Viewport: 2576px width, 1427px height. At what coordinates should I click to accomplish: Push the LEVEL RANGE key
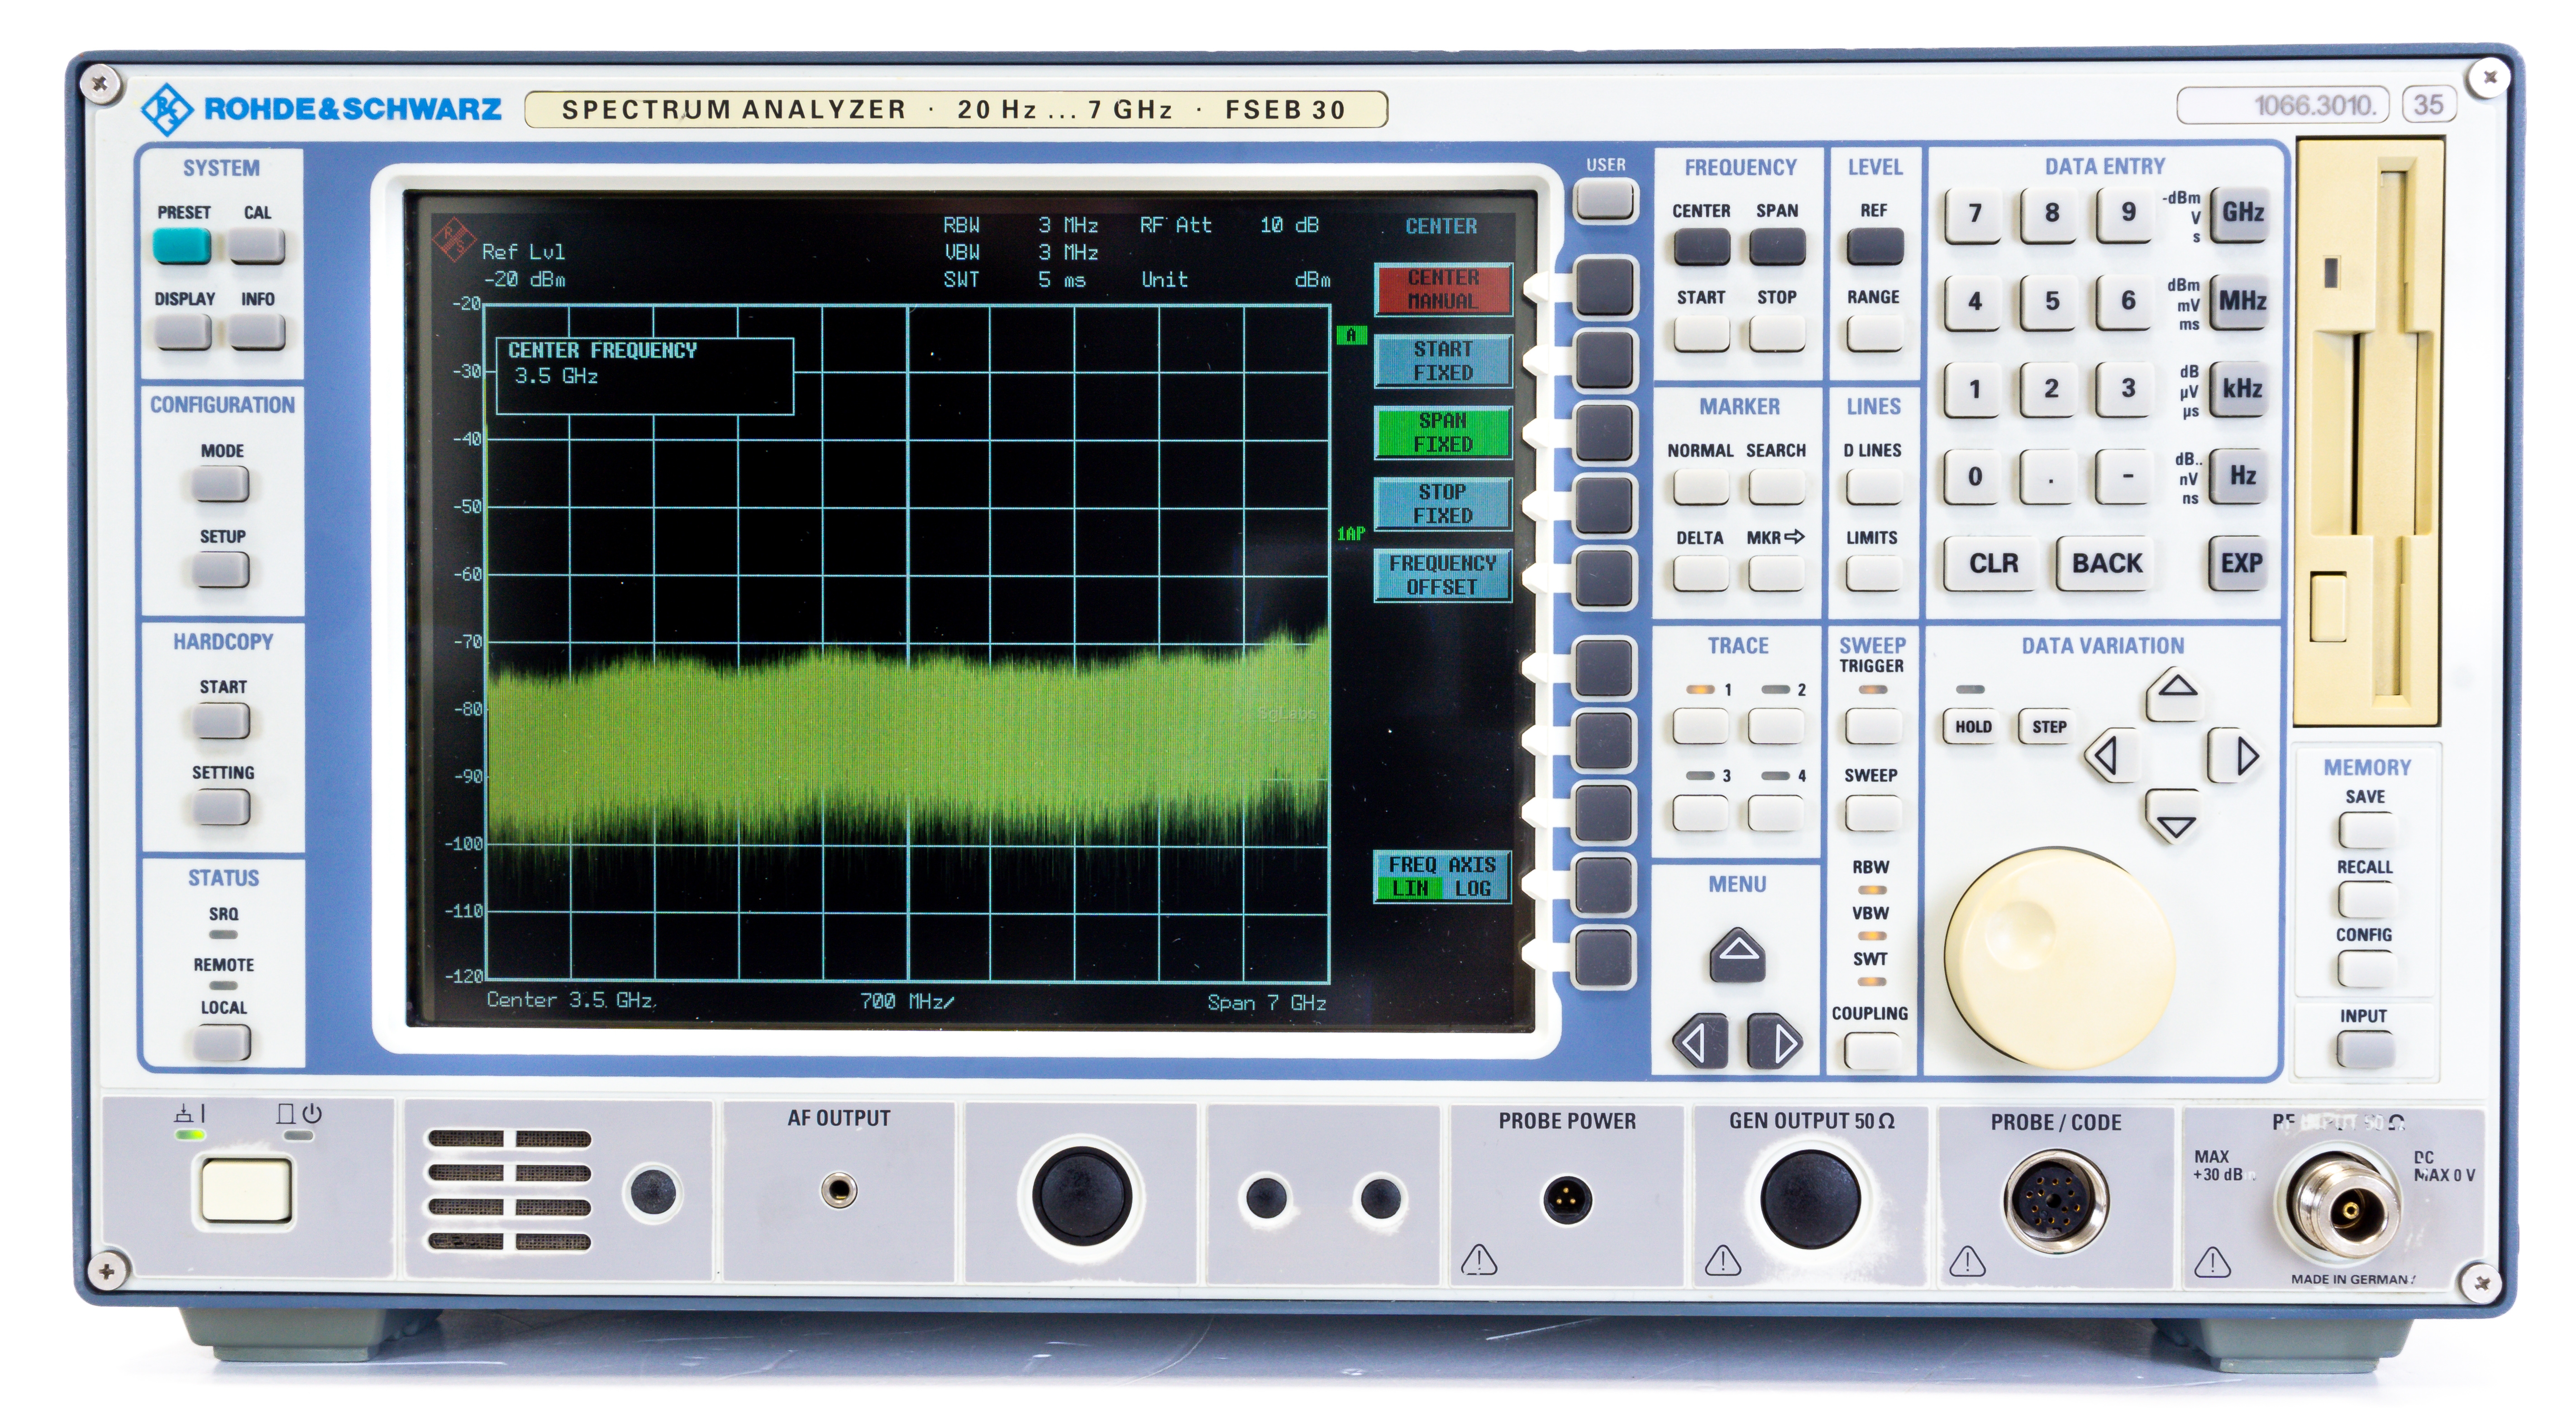point(1874,333)
